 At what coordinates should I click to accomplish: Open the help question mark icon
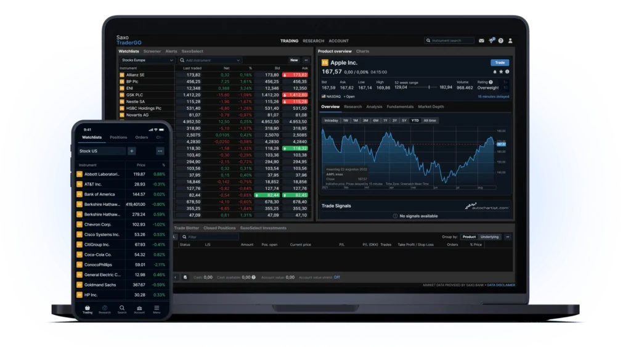tap(501, 41)
